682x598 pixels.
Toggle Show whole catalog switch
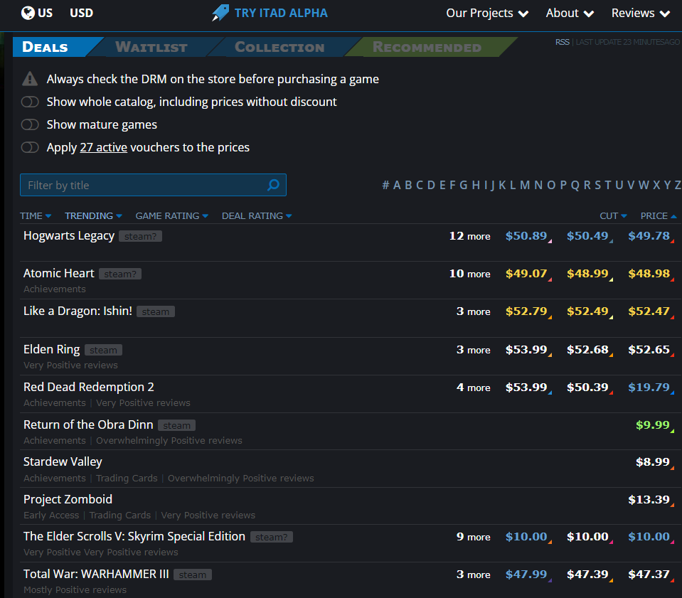tap(30, 102)
